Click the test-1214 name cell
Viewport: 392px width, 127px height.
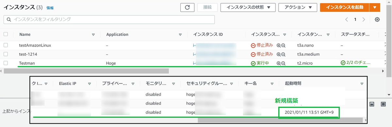pyautogui.click(x=28, y=54)
